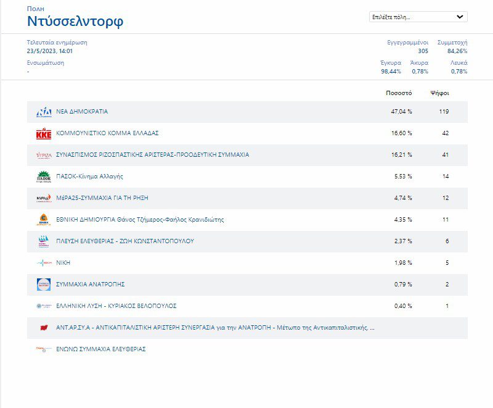Click the valid votes value 98,44%
Viewport: 493px width, 408px height.
pos(391,72)
